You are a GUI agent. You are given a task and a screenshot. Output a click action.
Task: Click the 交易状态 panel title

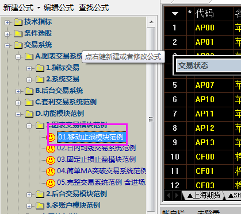[193, 65]
